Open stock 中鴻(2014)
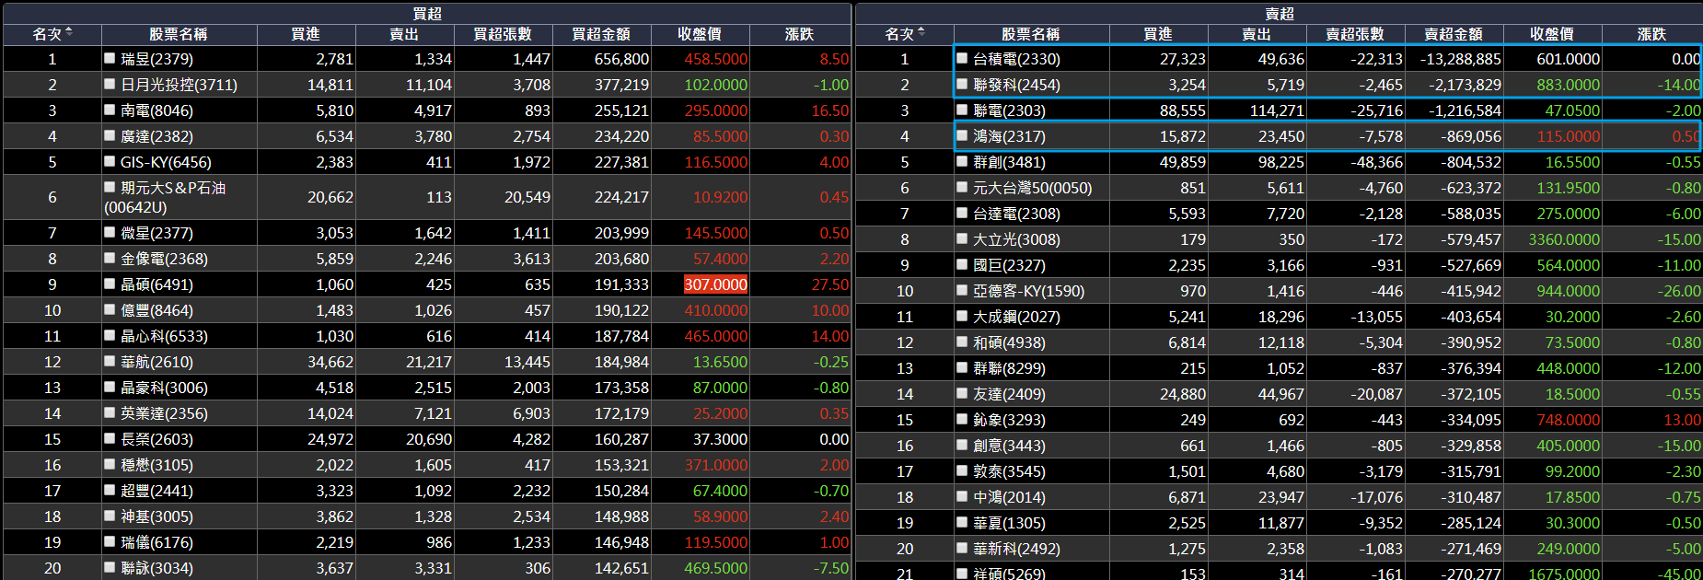Screen dimensions: 1703x580 (x=1010, y=497)
